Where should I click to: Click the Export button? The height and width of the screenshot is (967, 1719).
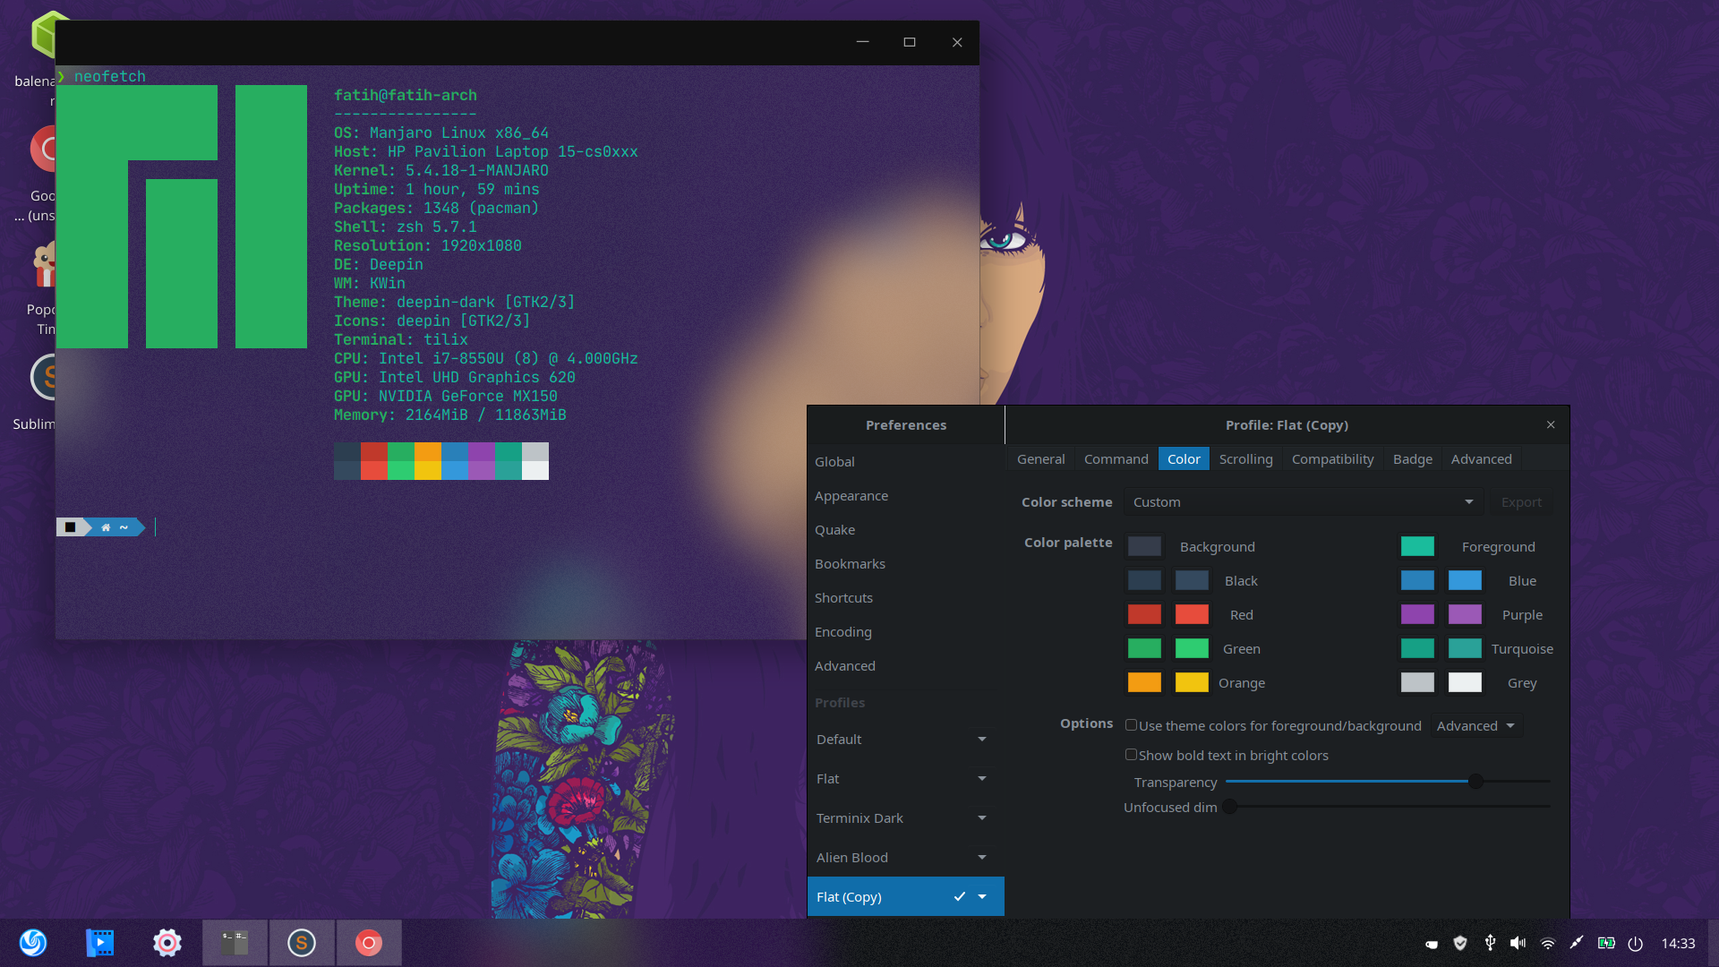pyautogui.click(x=1520, y=501)
